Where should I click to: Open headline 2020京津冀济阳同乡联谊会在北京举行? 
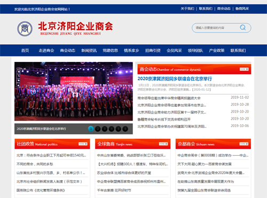pos(175,78)
